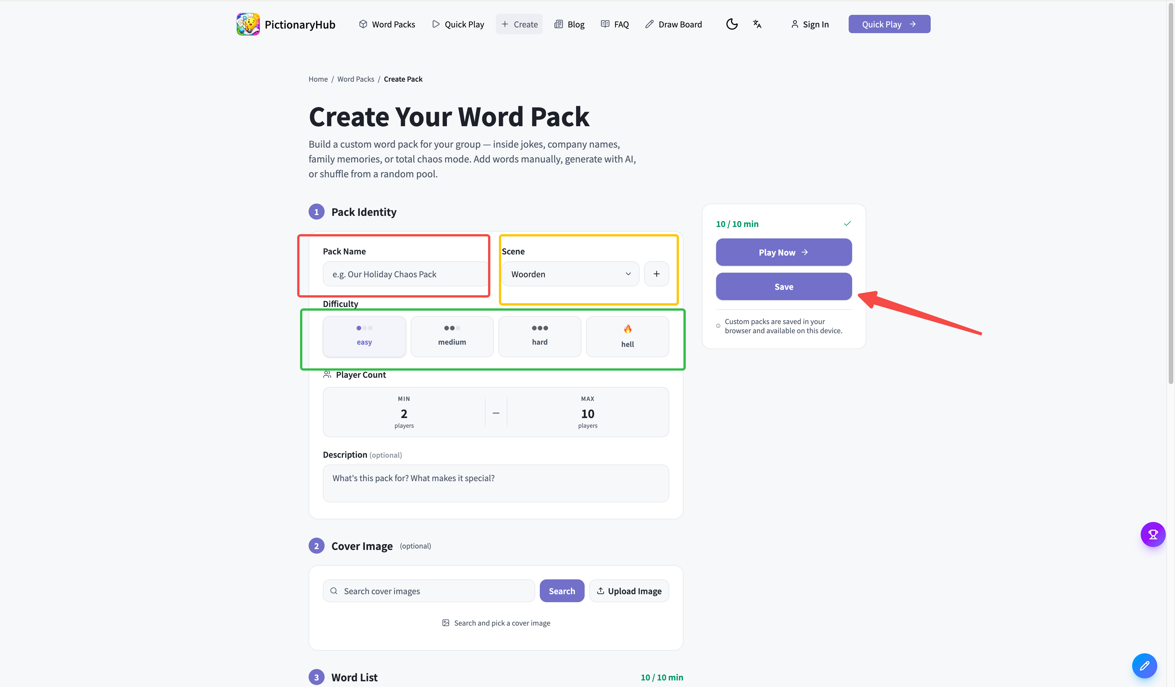The image size is (1175, 687).
Task: Click the Pack Name input field
Action: pyautogui.click(x=405, y=274)
